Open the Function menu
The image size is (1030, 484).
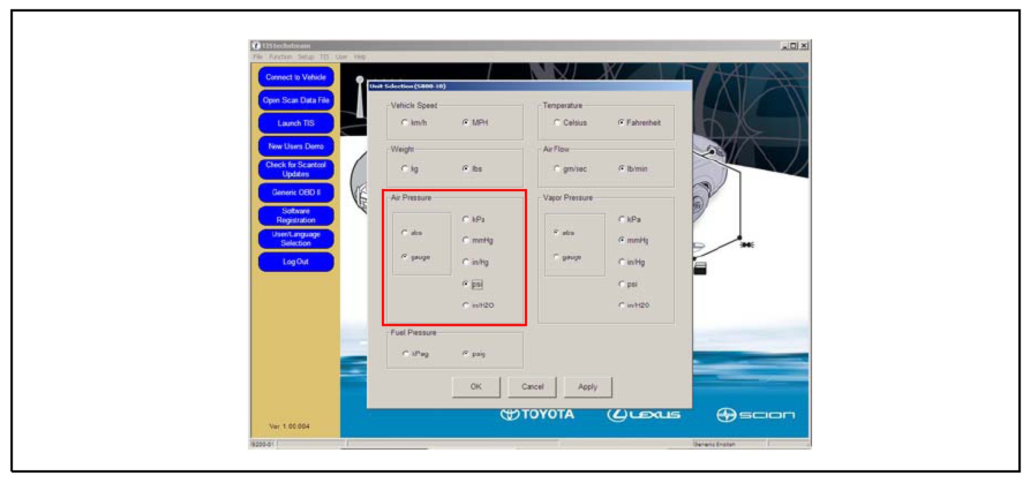coord(280,57)
